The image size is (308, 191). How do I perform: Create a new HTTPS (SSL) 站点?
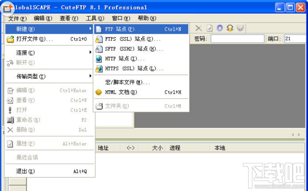pyautogui.click(x=141, y=69)
